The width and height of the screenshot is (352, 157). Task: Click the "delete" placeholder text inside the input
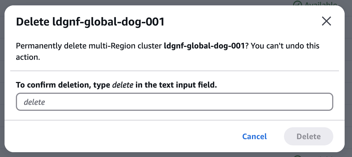tap(34, 102)
